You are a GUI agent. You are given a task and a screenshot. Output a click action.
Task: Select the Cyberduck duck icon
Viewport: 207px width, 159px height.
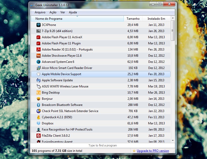[x=39, y=117]
